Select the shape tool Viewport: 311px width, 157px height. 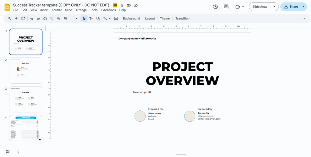click(x=98, y=19)
